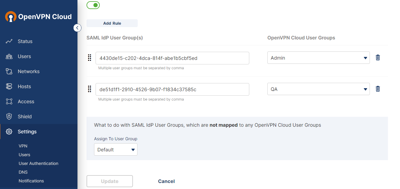This screenshot has width=400, height=189.
Task: Click the Users people icon
Action: pos(9,56)
